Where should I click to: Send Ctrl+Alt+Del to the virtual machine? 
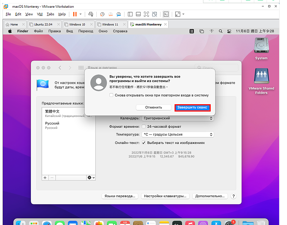(x=91, y=14)
